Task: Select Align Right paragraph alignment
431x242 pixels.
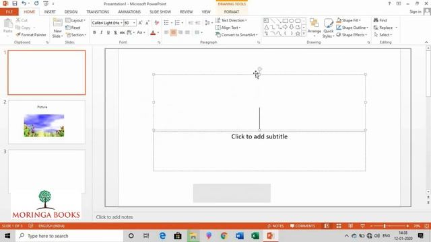Action: pyautogui.click(x=180, y=33)
